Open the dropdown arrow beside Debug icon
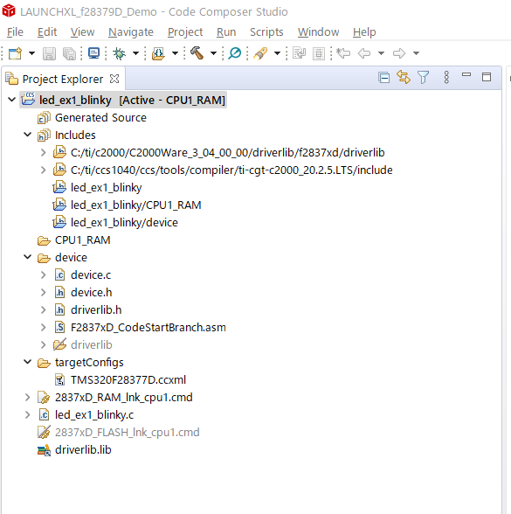Screen dimensions: 511x514 [135, 53]
